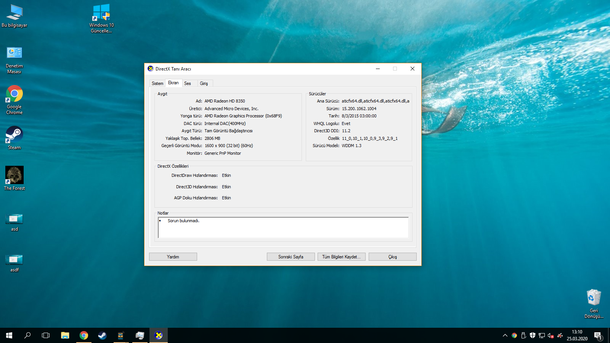This screenshot has height=343, width=610.
Task: Open File Explorer from taskbar
Action: point(65,335)
